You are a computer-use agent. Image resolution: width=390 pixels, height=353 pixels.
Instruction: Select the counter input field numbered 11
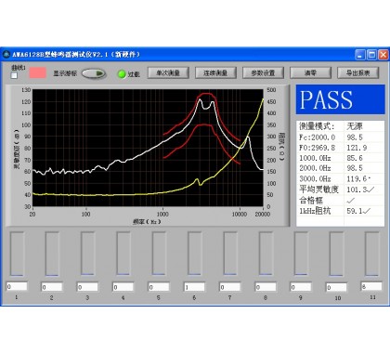tap(371, 286)
